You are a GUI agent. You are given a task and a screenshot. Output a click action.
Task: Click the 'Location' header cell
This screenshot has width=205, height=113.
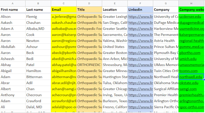coord(115,10)
